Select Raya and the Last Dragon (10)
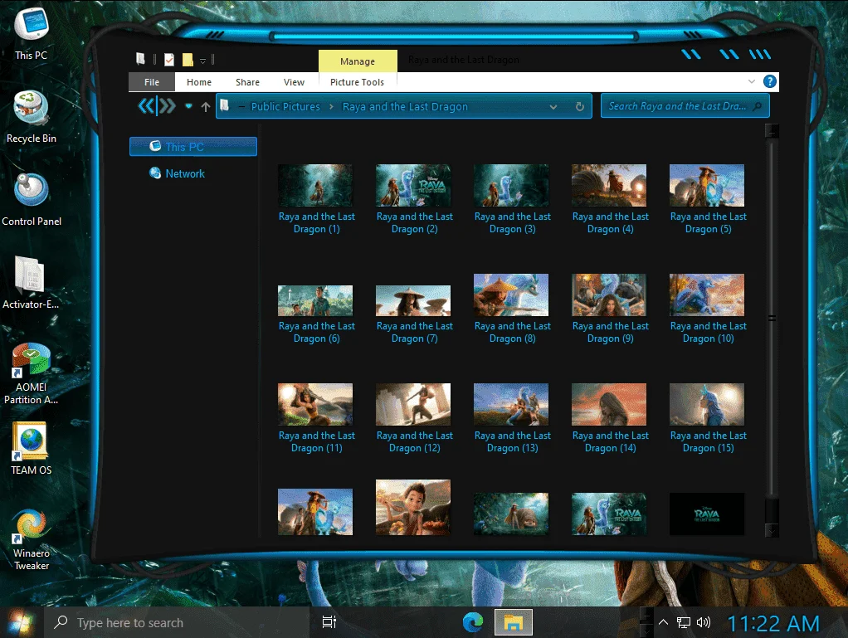This screenshot has width=848, height=638. pyautogui.click(x=708, y=309)
